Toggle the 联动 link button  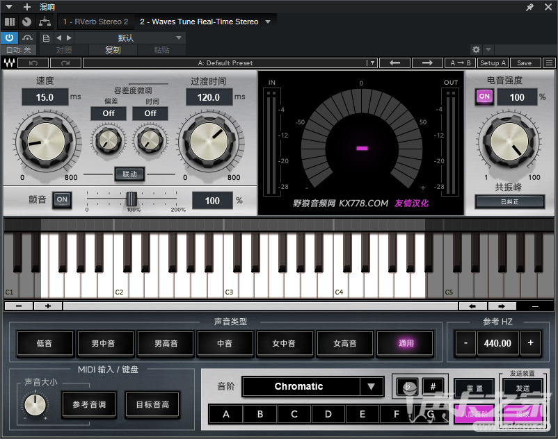coord(129,174)
